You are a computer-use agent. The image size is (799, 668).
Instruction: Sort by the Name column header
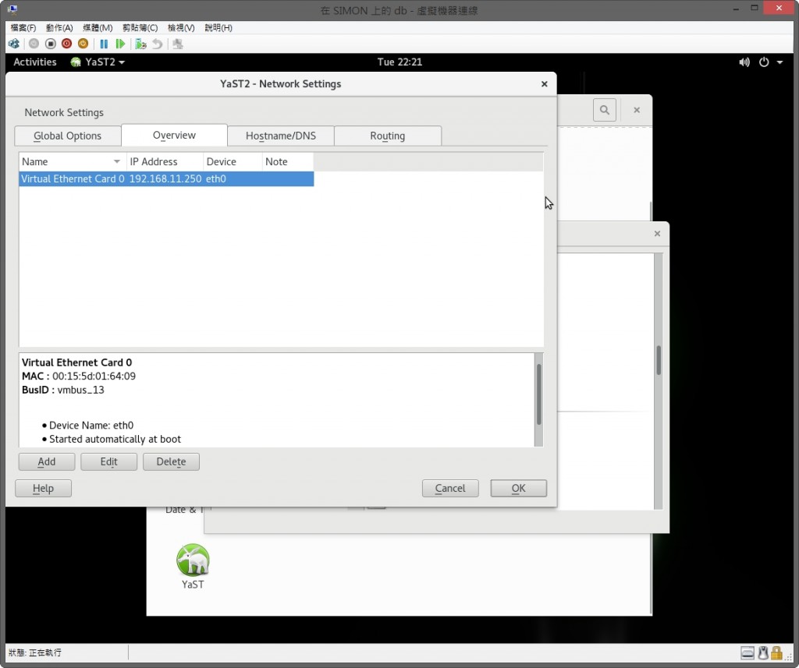coord(73,161)
